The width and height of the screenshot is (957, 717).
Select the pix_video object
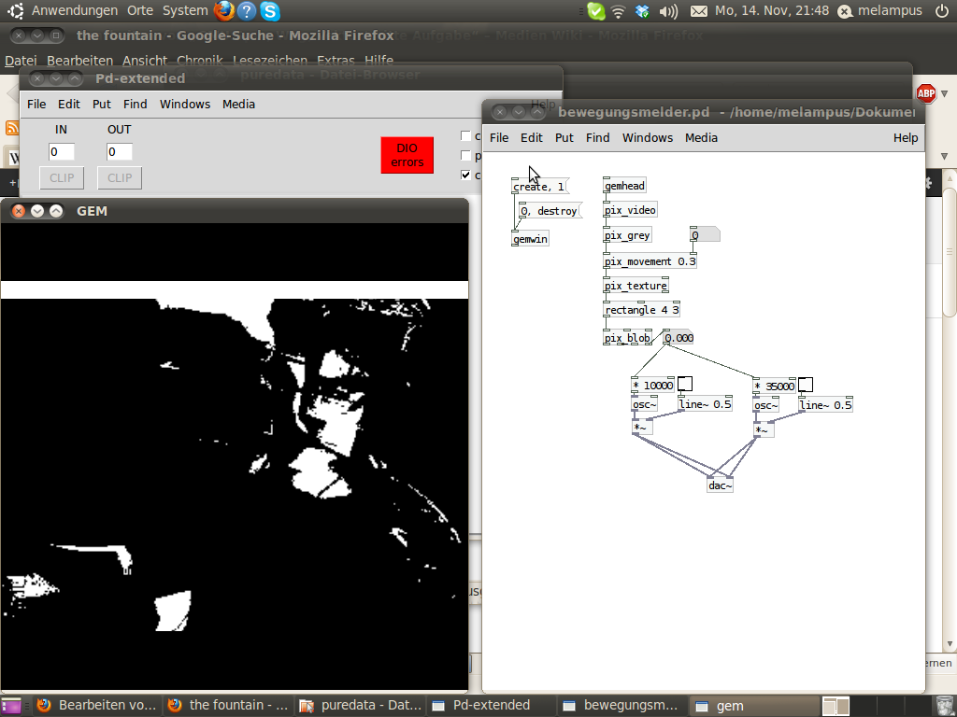pos(631,210)
